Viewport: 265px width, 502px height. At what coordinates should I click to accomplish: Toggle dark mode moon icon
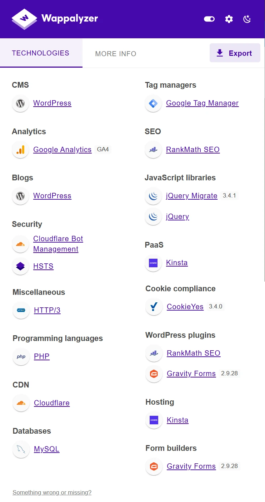pyautogui.click(x=247, y=19)
